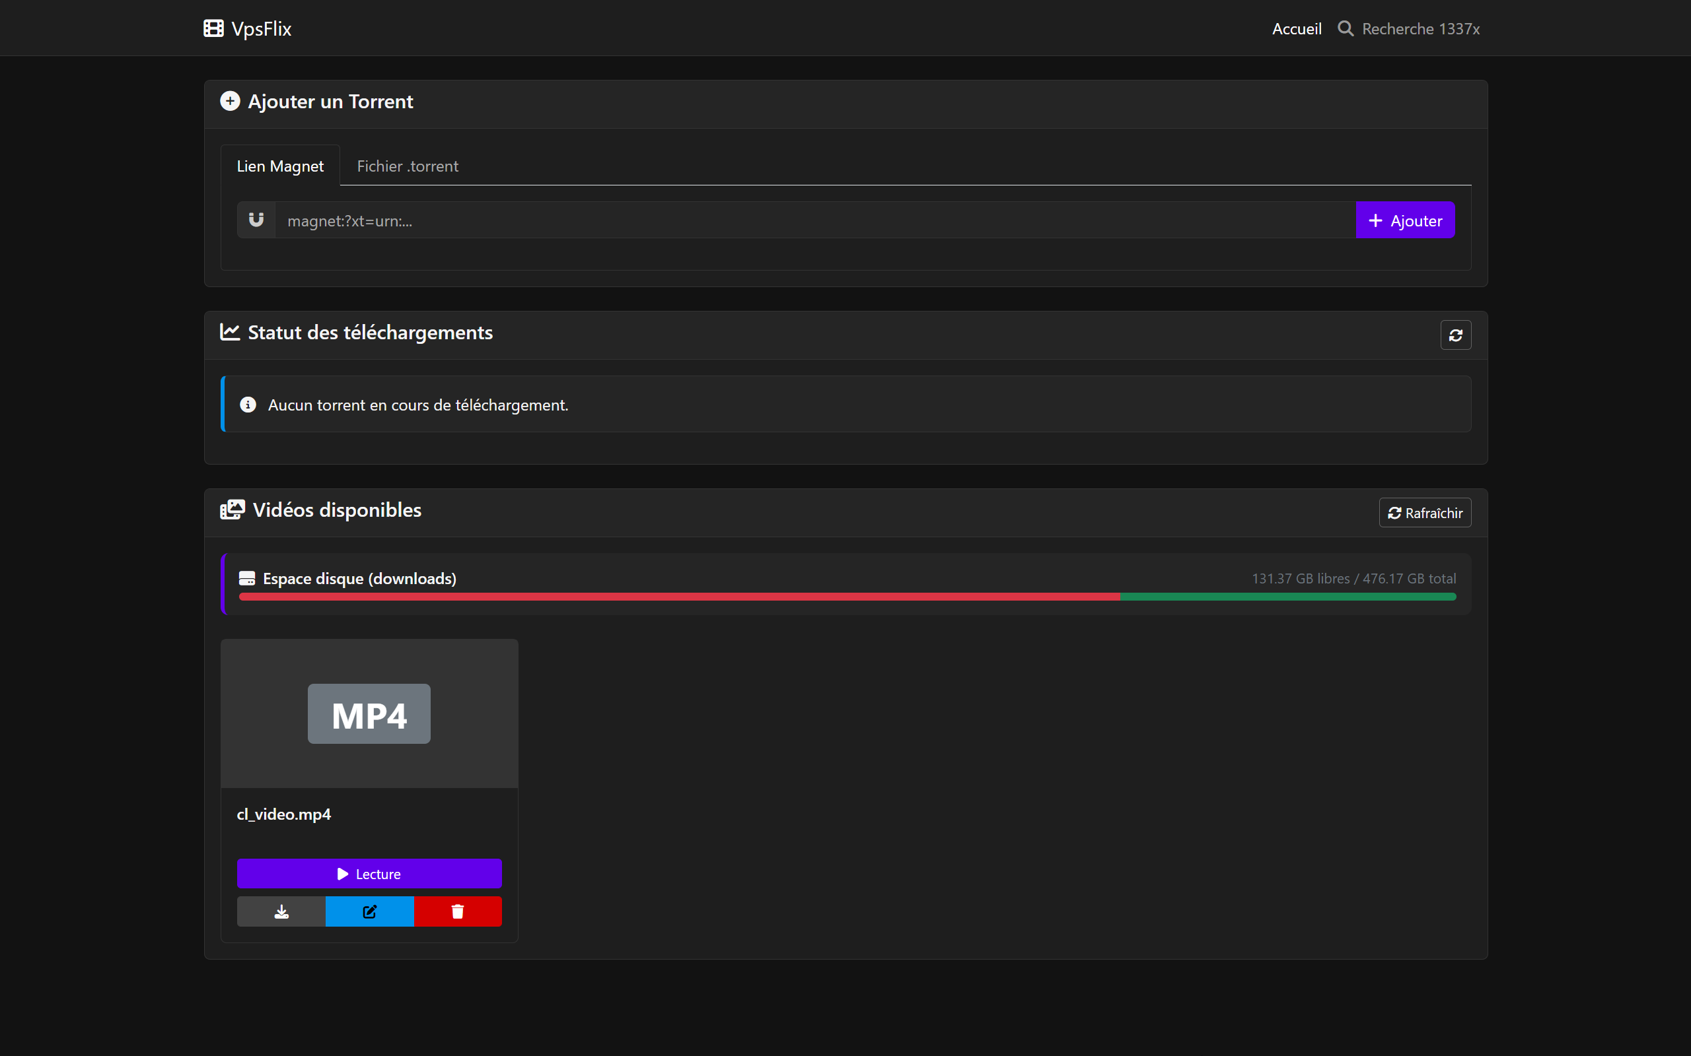The height and width of the screenshot is (1056, 1691).
Task: Rename cl_video.mp4 with the blue edit icon
Action: [370, 911]
